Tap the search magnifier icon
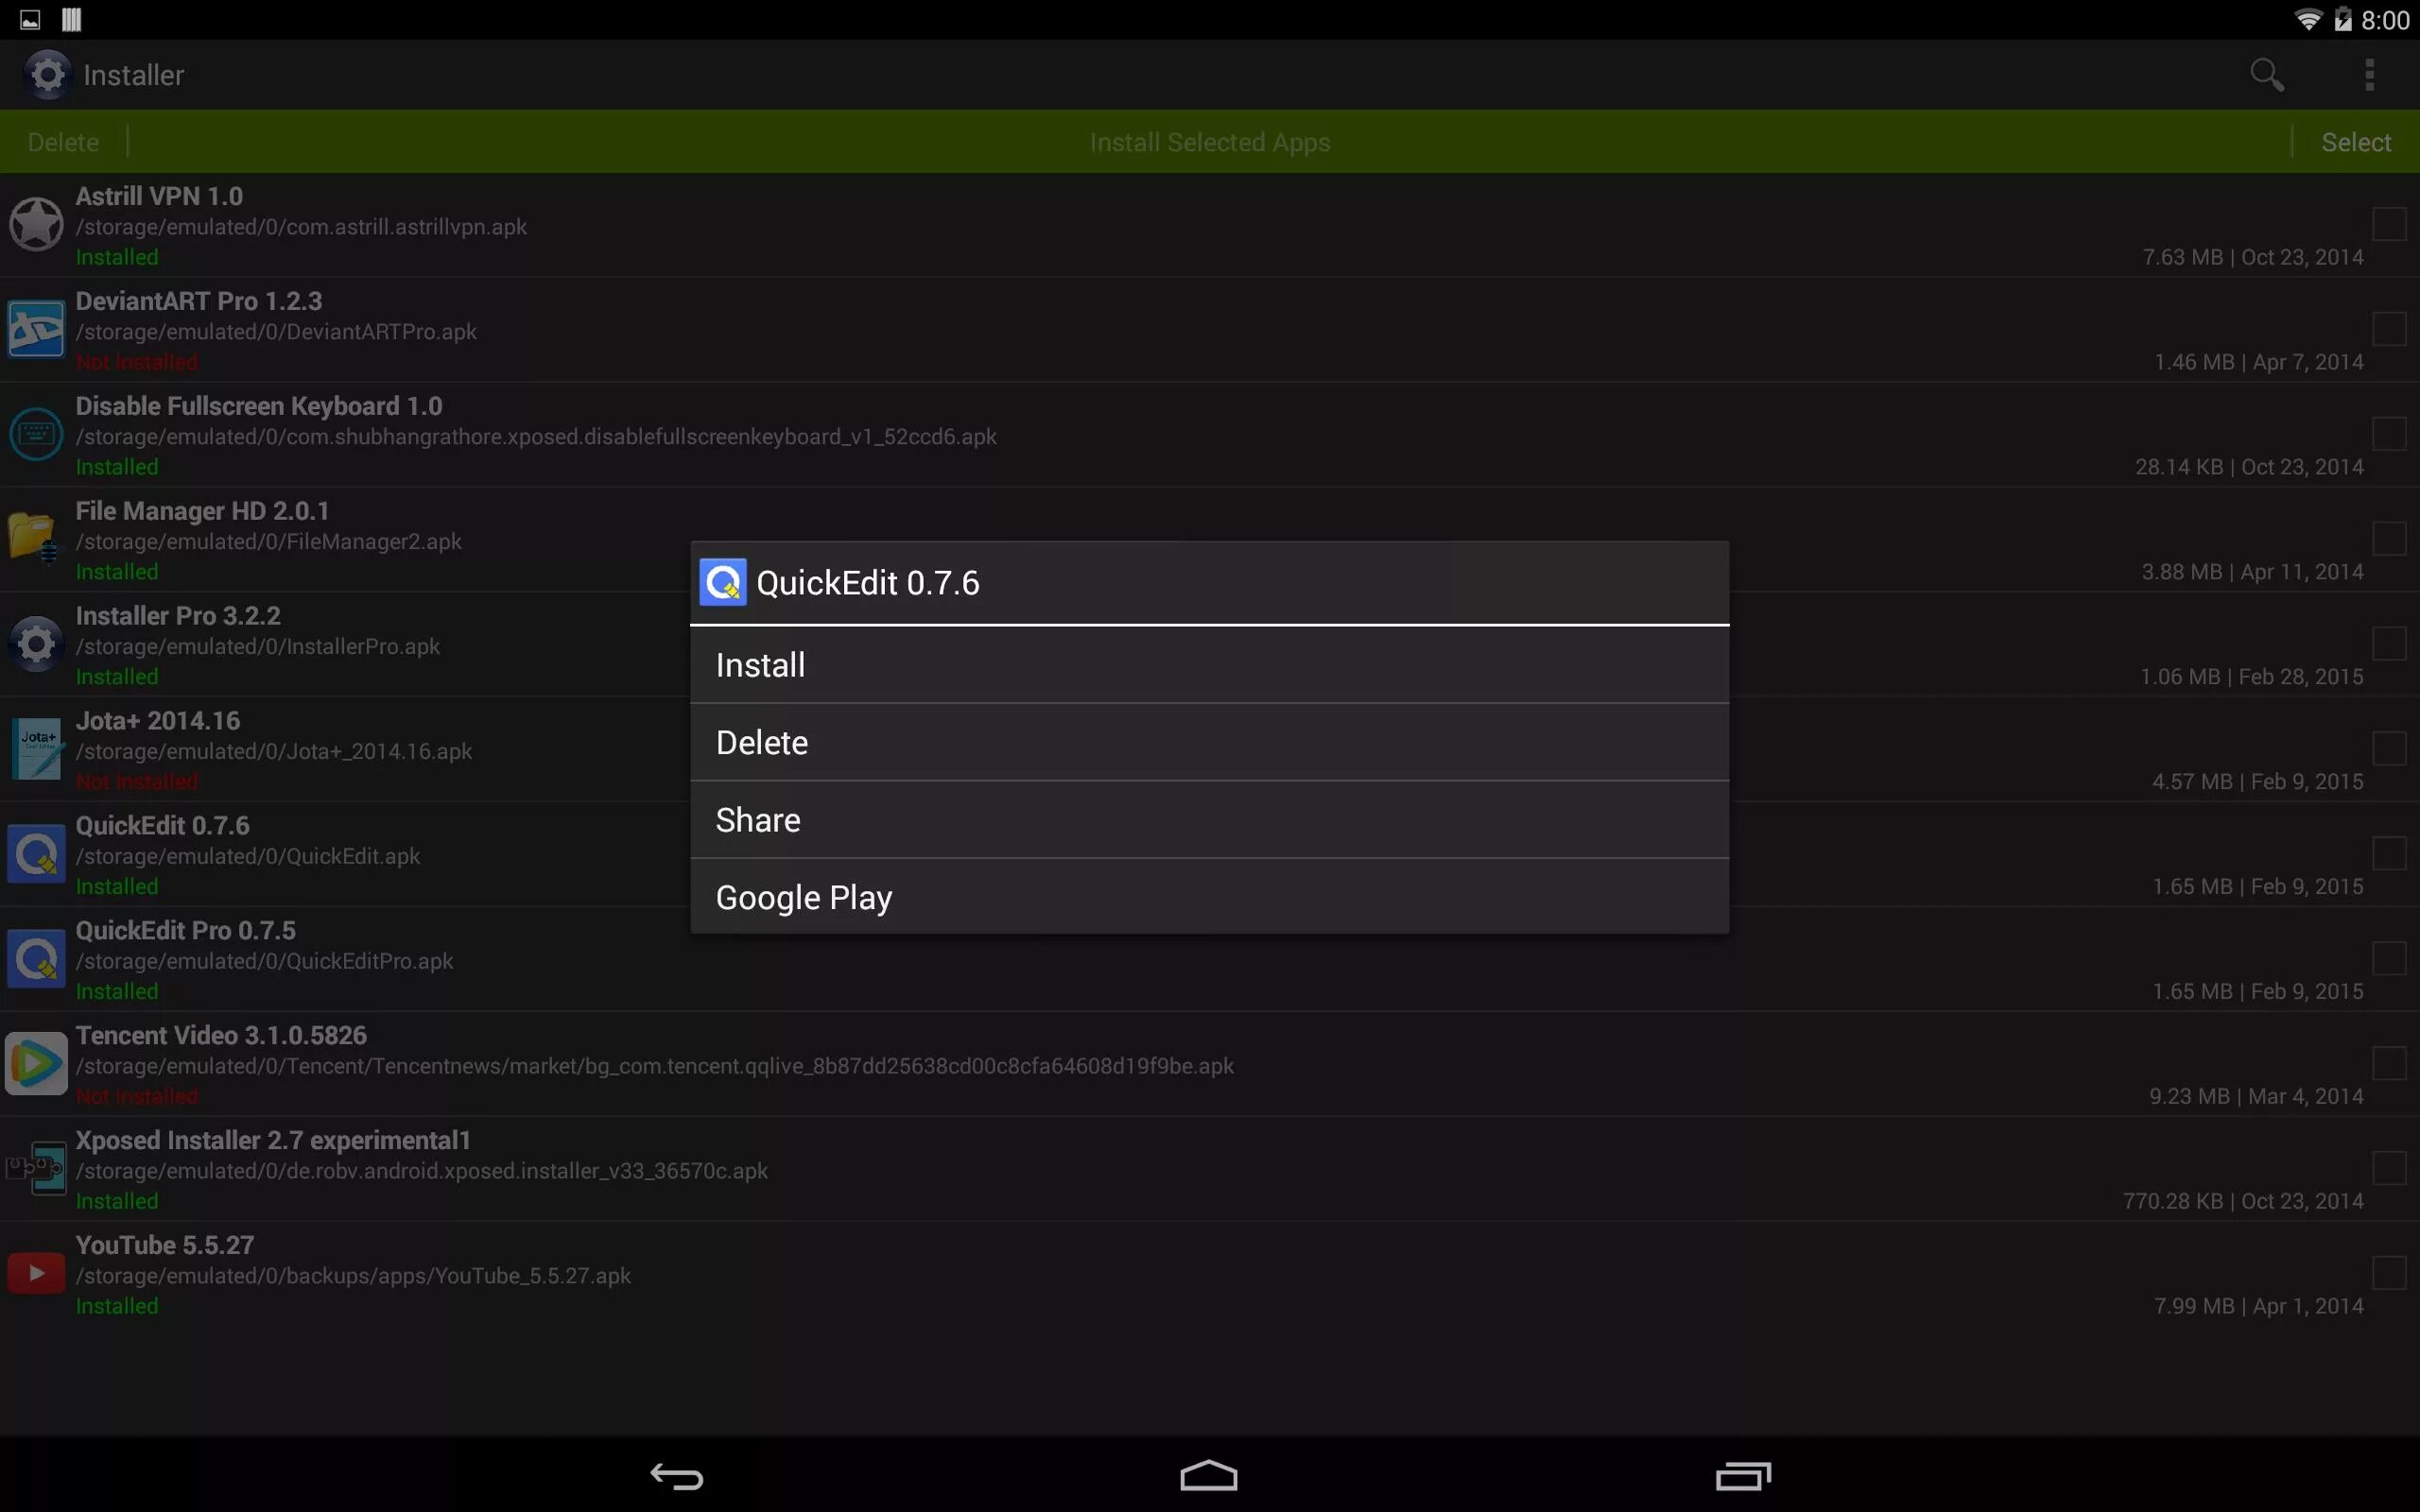The height and width of the screenshot is (1512, 2420). [2266, 75]
